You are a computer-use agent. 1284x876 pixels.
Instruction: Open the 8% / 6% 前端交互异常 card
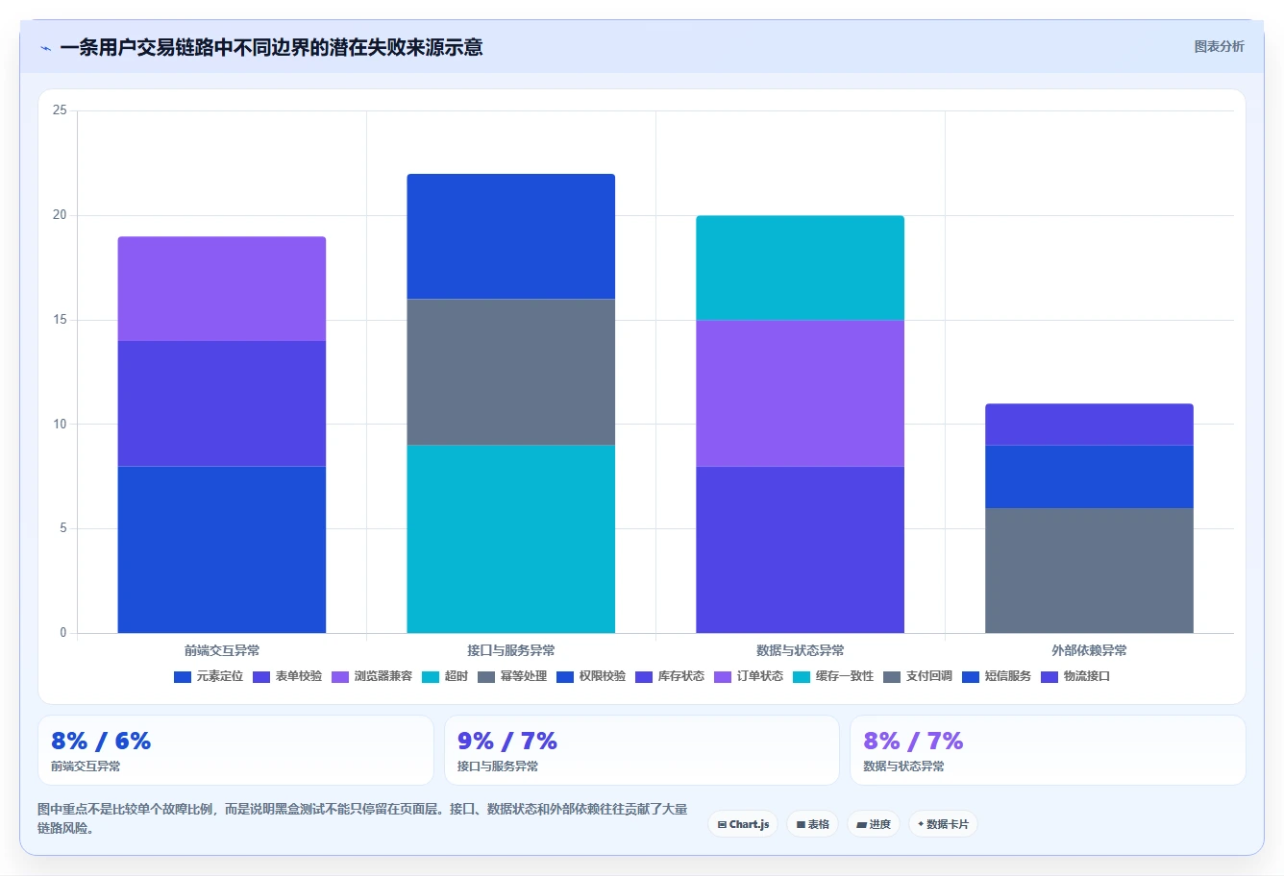coord(235,750)
